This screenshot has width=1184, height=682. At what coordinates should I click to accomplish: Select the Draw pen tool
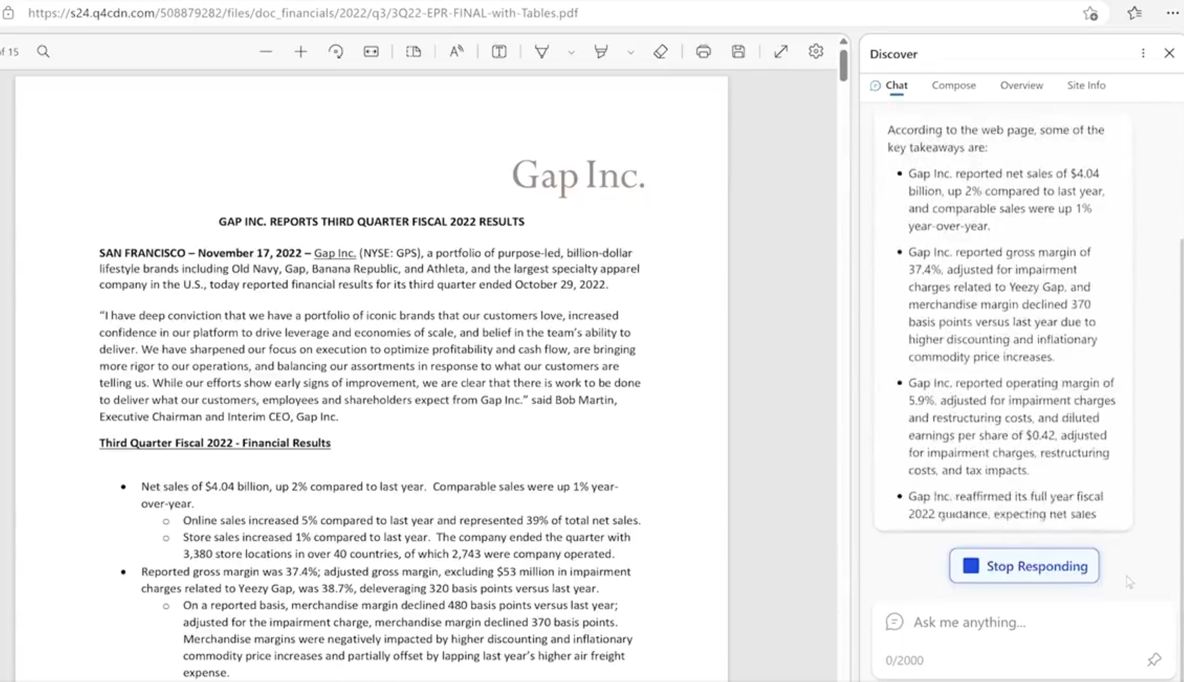pyautogui.click(x=542, y=52)
